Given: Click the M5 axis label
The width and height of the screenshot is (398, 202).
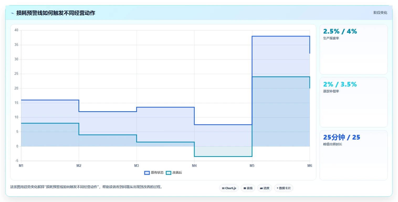Looking at the screenshot, I should [252, 166].
